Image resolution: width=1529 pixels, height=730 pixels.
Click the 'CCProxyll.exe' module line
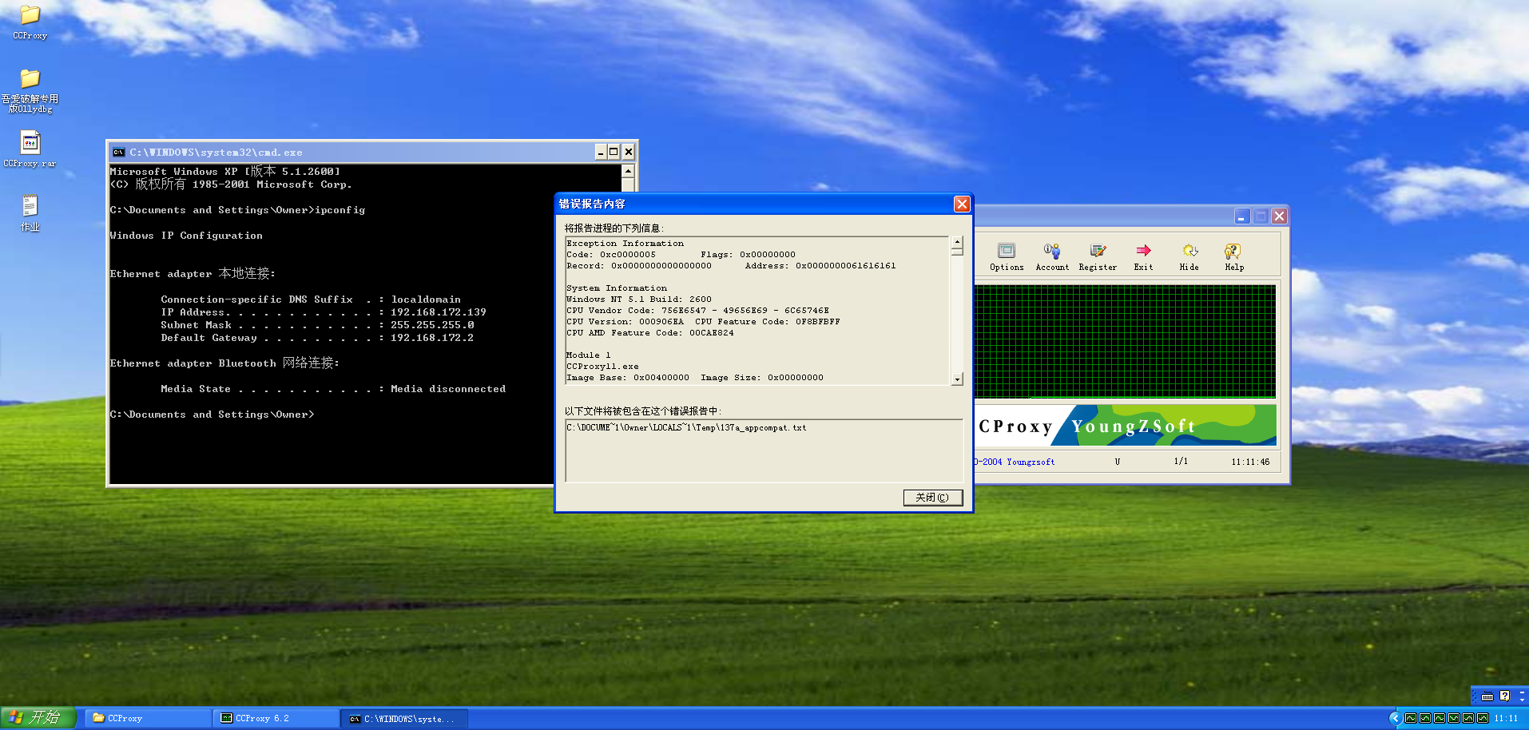click(602, 367)
